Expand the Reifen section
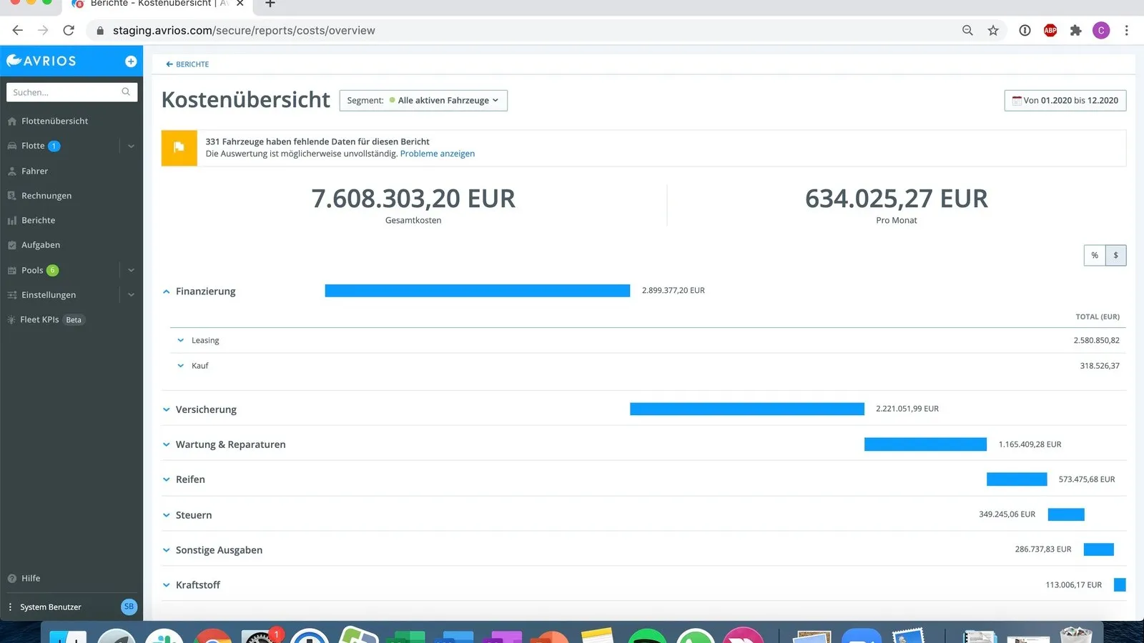 coord(166,480)
